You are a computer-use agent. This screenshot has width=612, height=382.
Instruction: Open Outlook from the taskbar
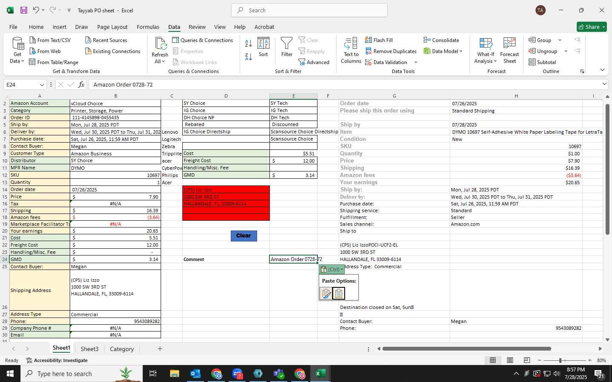coord(195,374)
